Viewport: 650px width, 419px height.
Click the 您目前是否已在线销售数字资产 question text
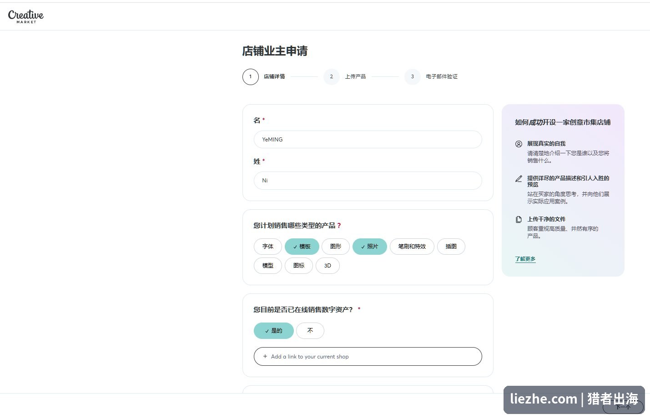(303, 310)
